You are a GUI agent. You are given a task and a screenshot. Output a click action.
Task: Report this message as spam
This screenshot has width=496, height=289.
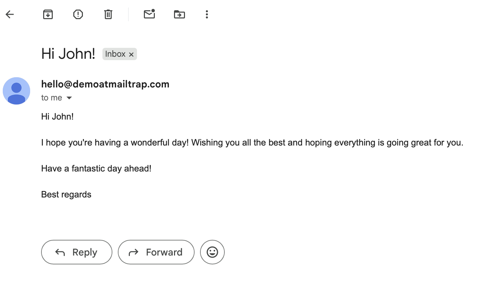tap(78, 14)
